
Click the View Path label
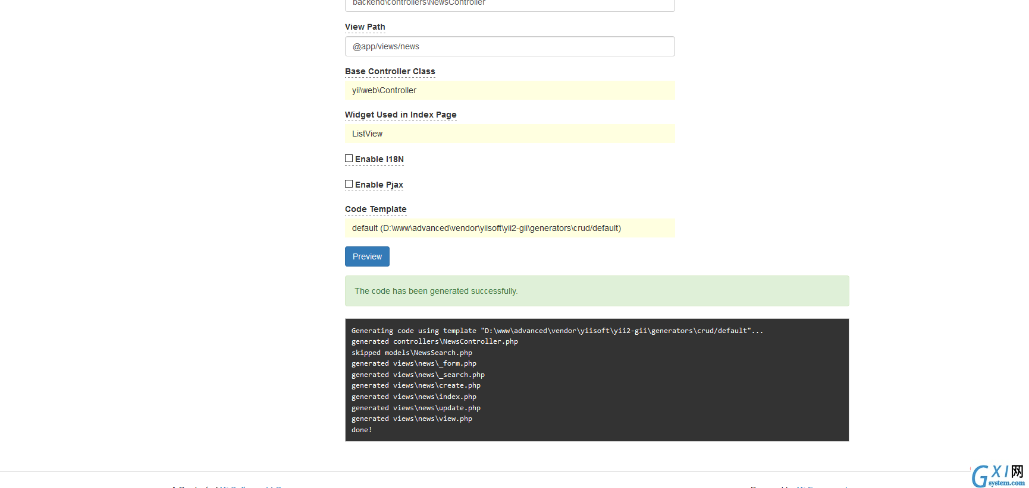tap(365, 27)
